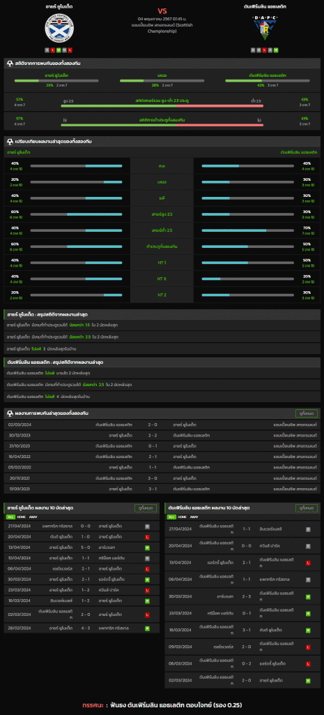The height and width of the screenshot is (715, 324).
Task: Click ดูทั้งหมด in Dunfermline's last 10 header
Action: pyautogui.click(x=307, y=508)
